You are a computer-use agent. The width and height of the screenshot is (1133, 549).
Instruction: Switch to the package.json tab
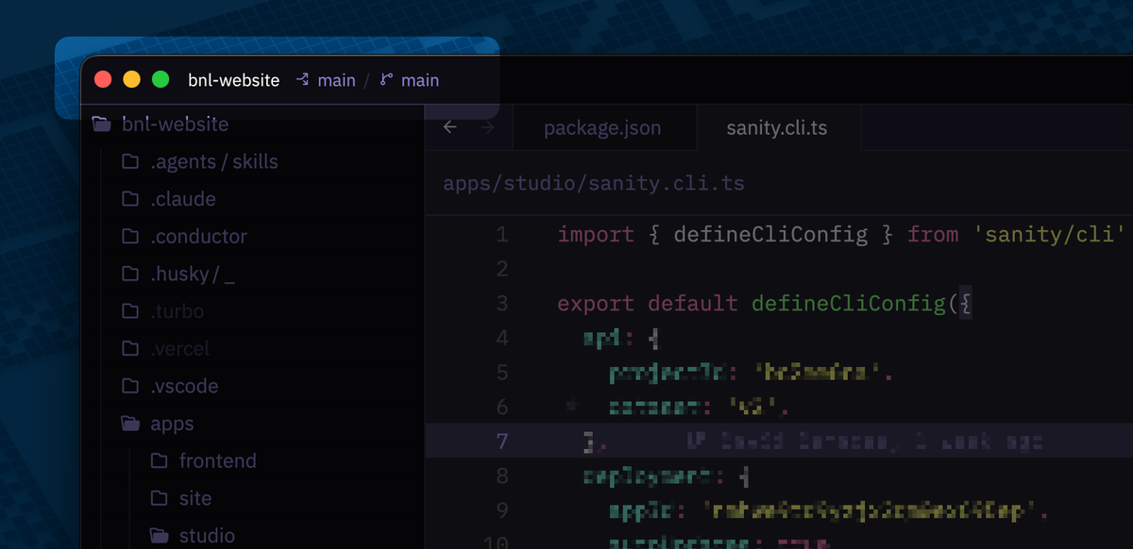click(x=603, y=127)
